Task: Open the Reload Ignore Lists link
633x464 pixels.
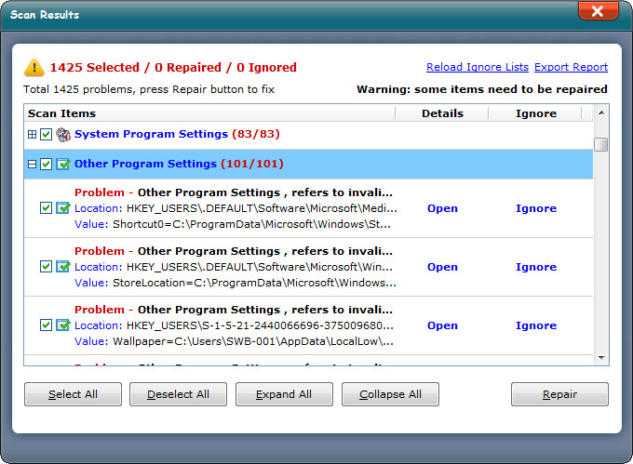Action: [x=478, y=67]
